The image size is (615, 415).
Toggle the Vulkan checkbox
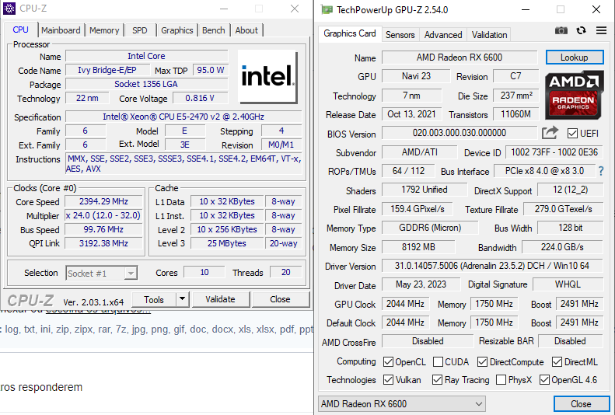click(388, 380)
